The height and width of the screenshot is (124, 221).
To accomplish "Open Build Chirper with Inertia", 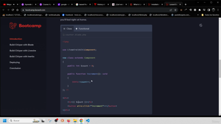I will pyautogui.click(x=22, y=56).
